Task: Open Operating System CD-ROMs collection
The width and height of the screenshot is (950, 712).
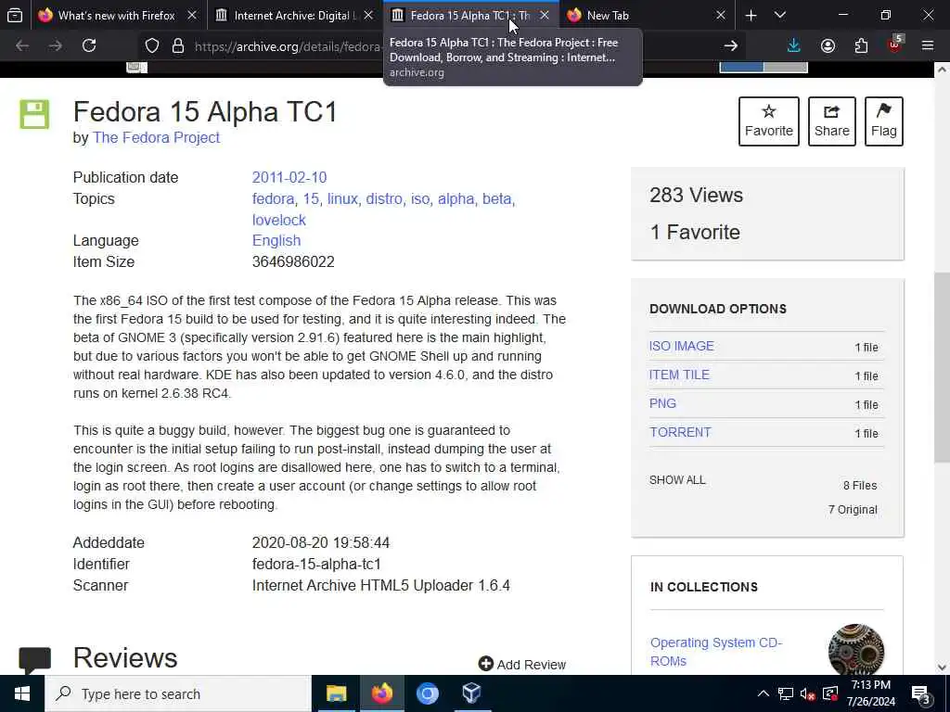Action: 716,652
